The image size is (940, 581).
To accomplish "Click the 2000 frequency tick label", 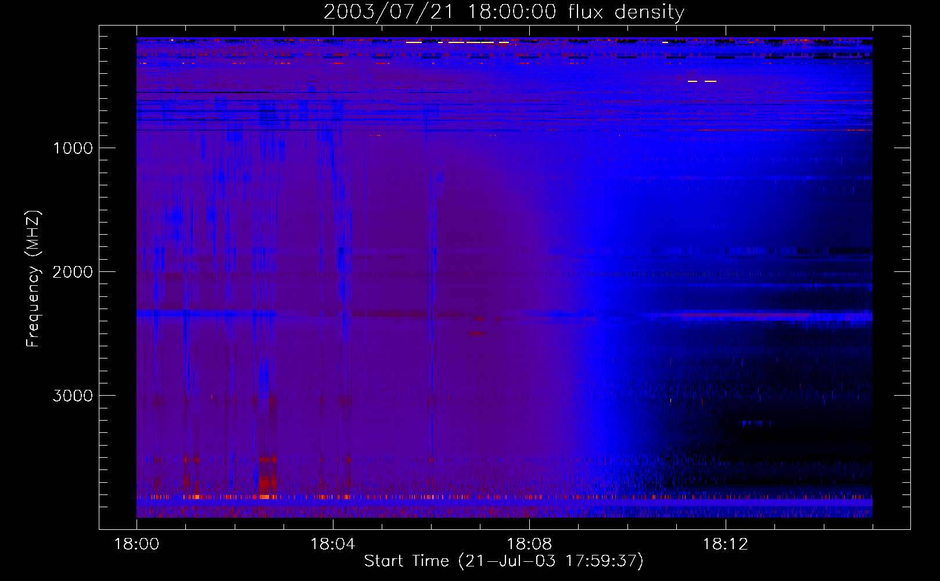I will 73,272.
